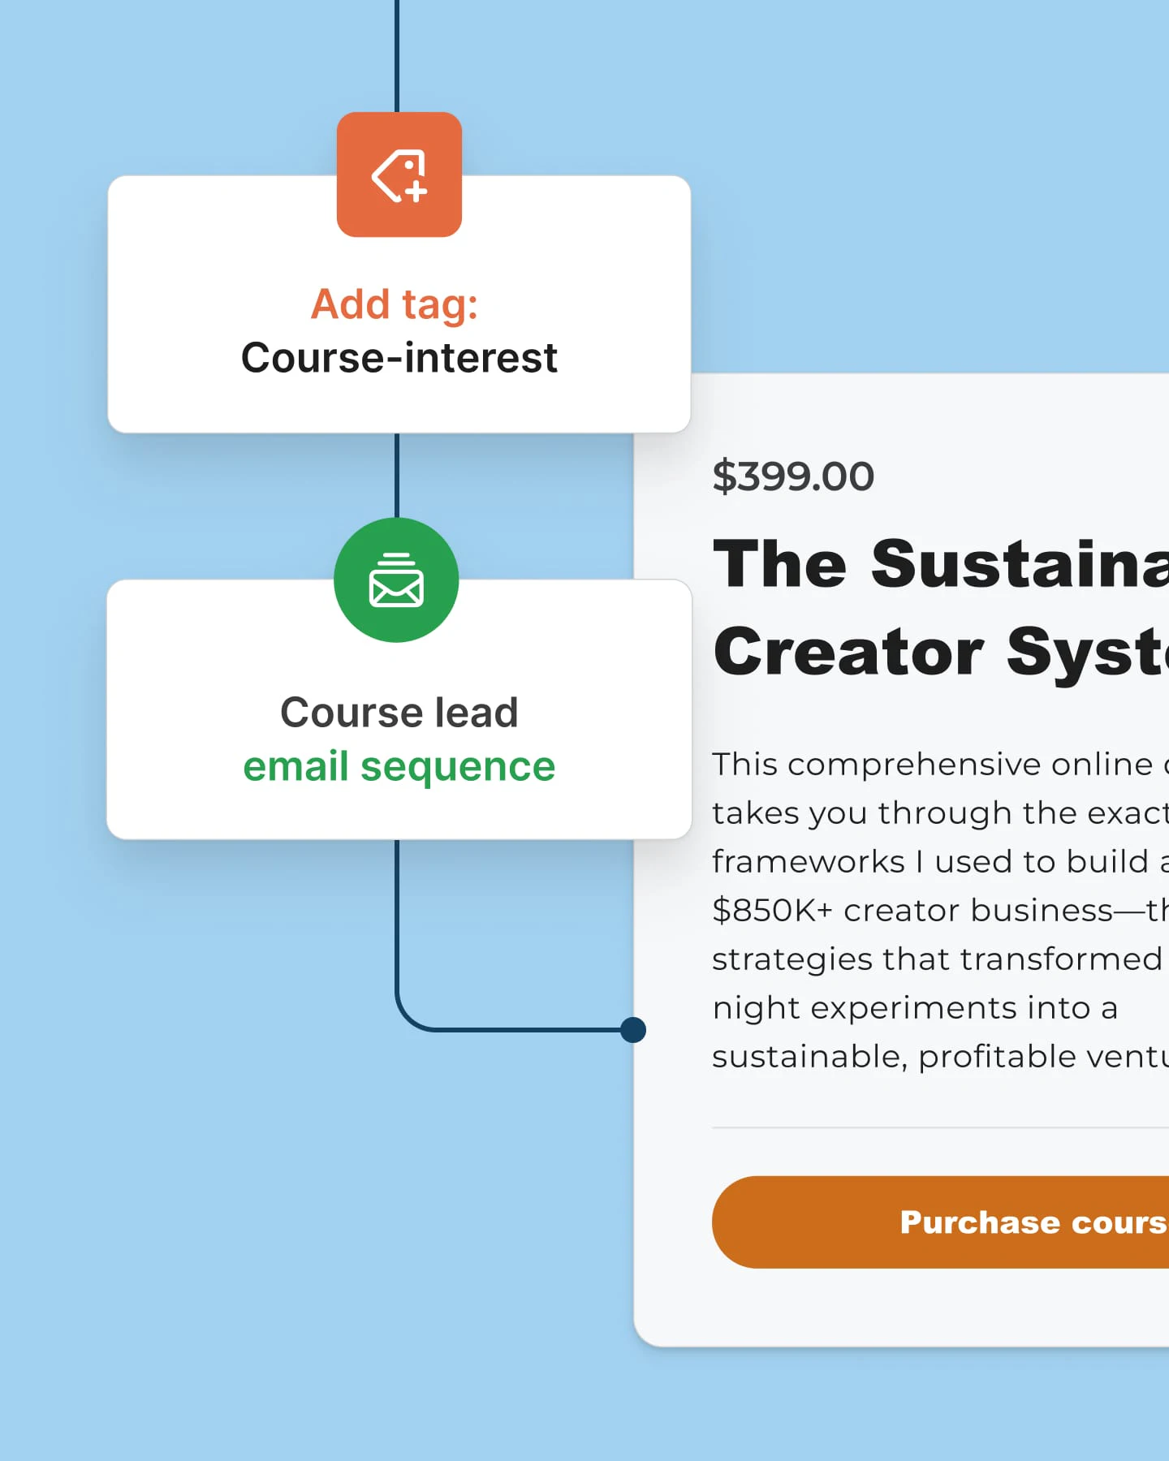Click the $399.00 price label

[792, 476]
